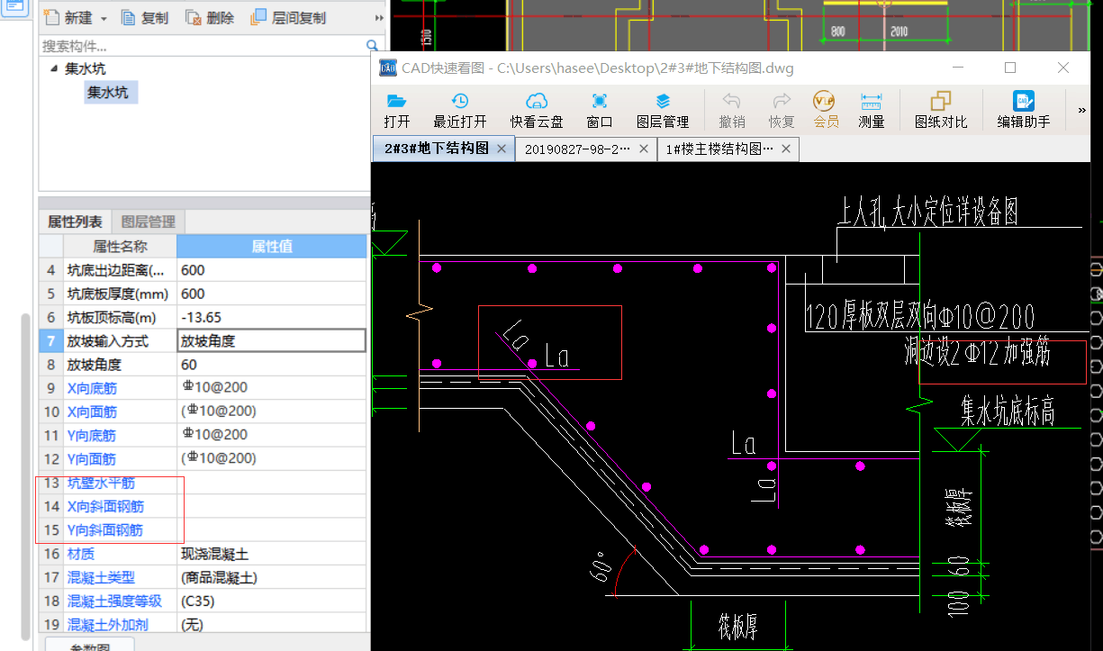Close the 1#楼主楼结构图 tab
The image size is (1103, 651).
pos(787,149)
